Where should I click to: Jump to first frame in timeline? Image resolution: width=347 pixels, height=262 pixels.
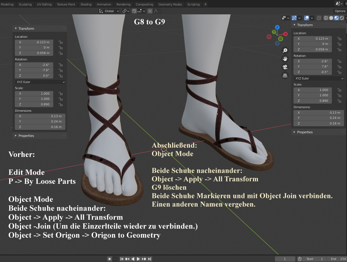122,259
